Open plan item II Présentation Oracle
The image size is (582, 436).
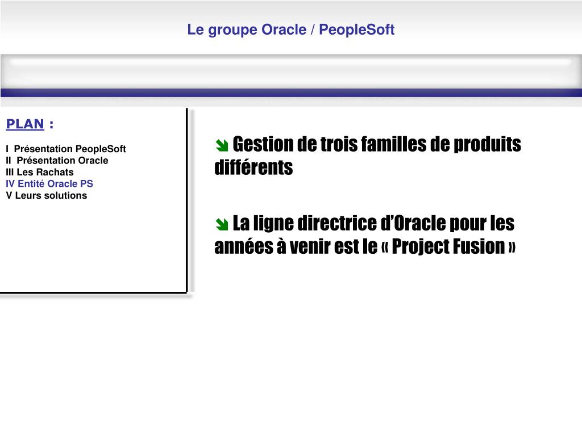click(57, 161)
